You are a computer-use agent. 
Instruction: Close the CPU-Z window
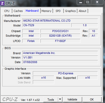(97, 2)
